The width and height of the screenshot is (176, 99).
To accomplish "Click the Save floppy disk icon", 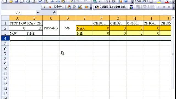I will point(16,1).
